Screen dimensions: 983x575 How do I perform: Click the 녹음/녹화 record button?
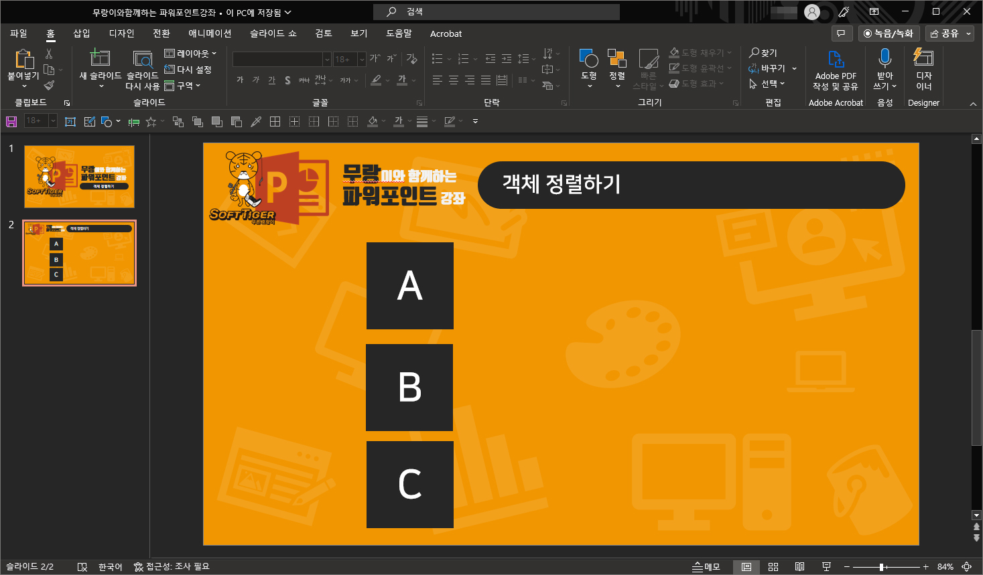point(889,33)
